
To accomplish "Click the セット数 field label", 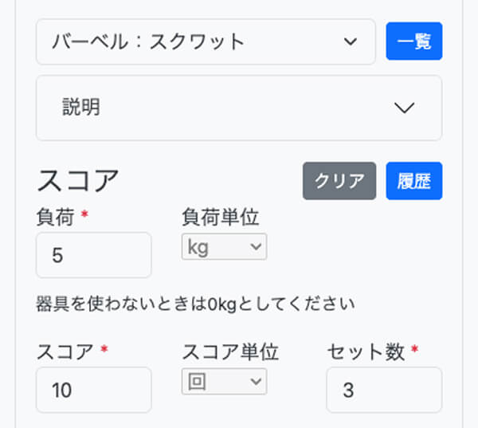I will [x=366, y=351].
